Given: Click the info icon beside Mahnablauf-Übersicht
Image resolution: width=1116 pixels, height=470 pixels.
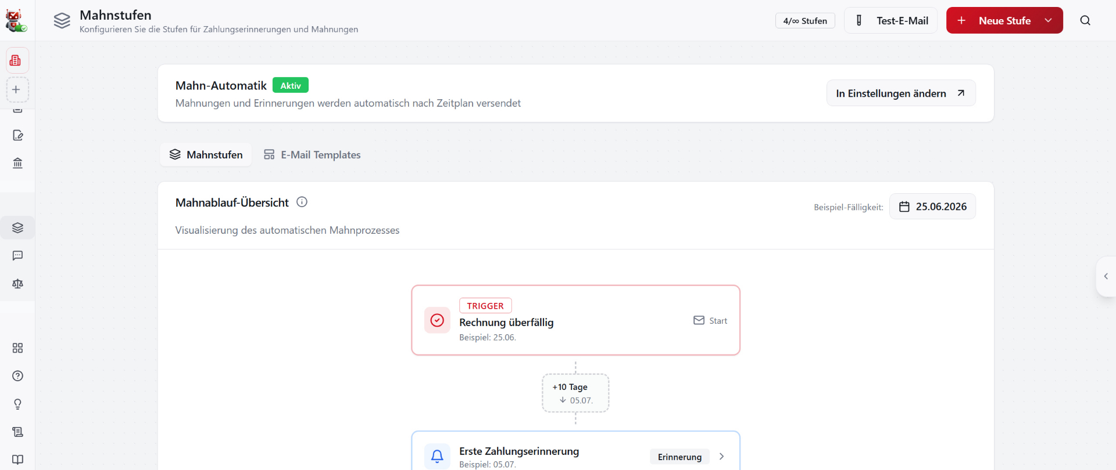Looking at the screenshot, I should click(x=302, y=202).
